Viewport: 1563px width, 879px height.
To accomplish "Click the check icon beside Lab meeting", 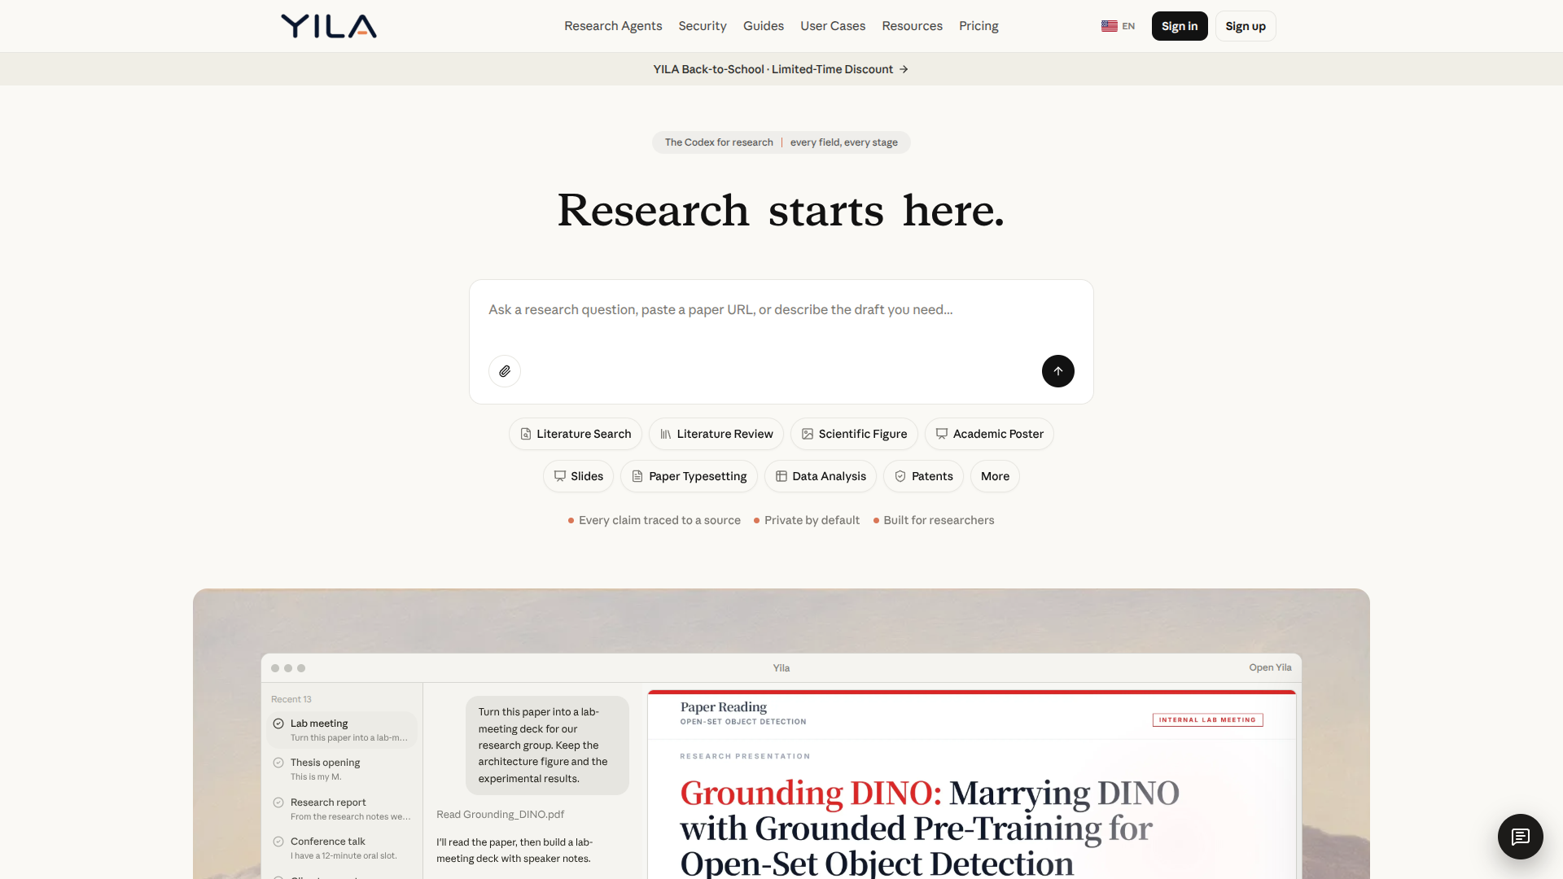I will click(278, 724).
